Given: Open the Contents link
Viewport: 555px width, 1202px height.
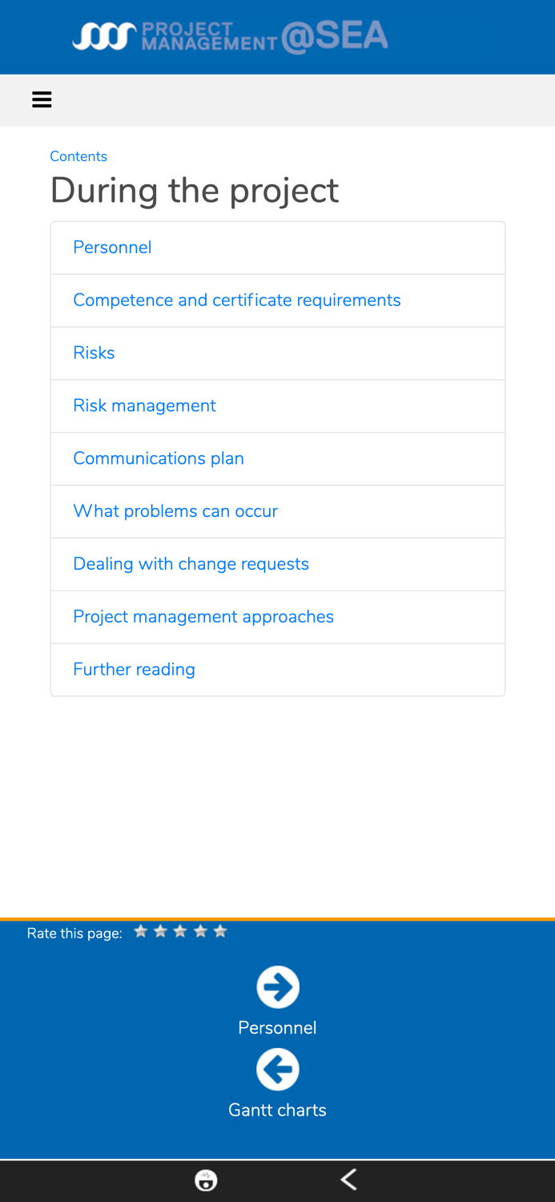Looking at the screenshot, I should pyautogui.click(x=78, y=156).
